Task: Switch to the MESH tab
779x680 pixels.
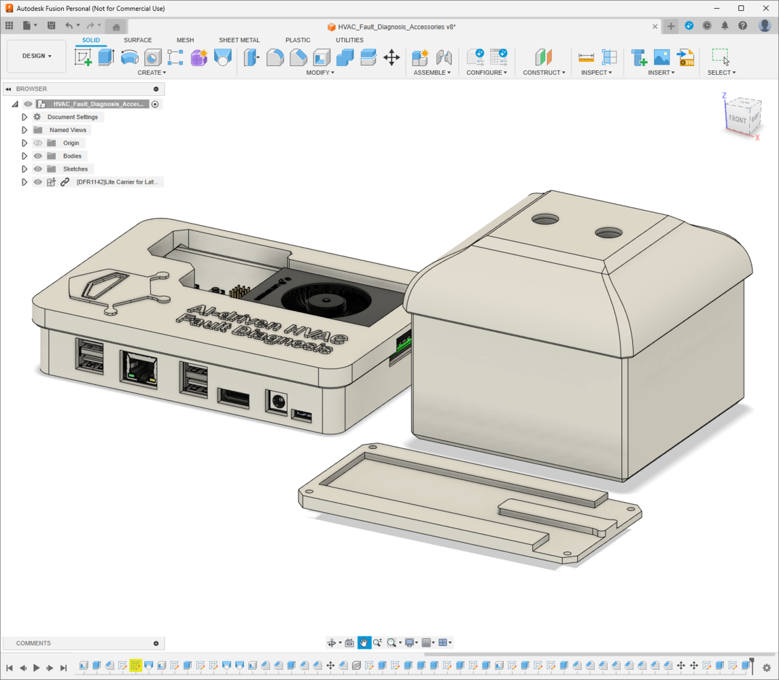Action: point(186,40)
